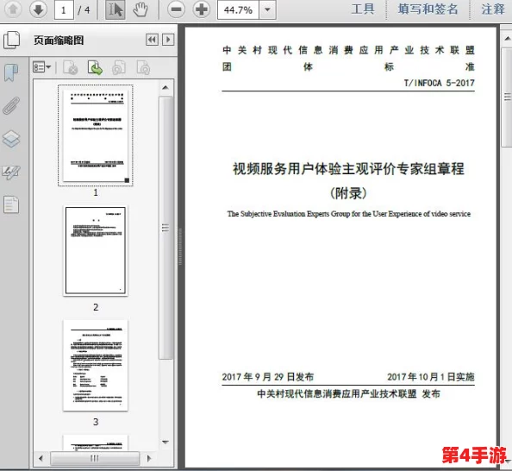Open the document page sidebar icon at bottom

point(11,205)
